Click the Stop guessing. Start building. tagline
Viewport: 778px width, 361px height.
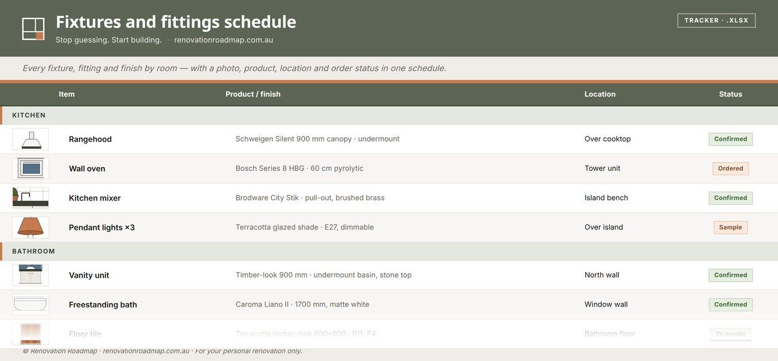108,40
